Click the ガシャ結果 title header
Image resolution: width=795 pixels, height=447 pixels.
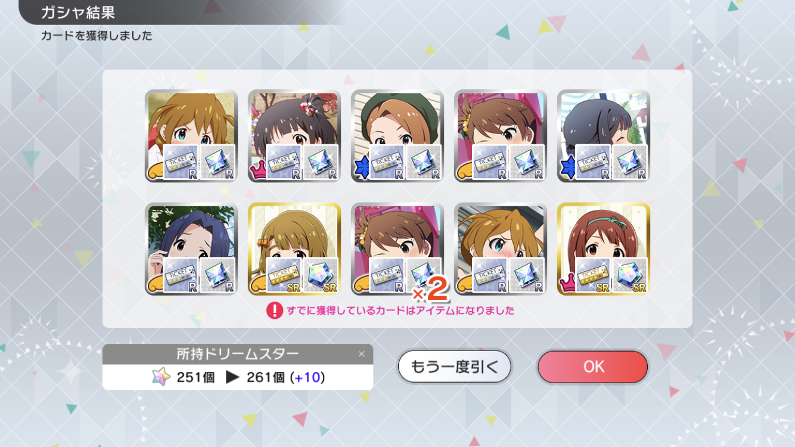point(78,13)
